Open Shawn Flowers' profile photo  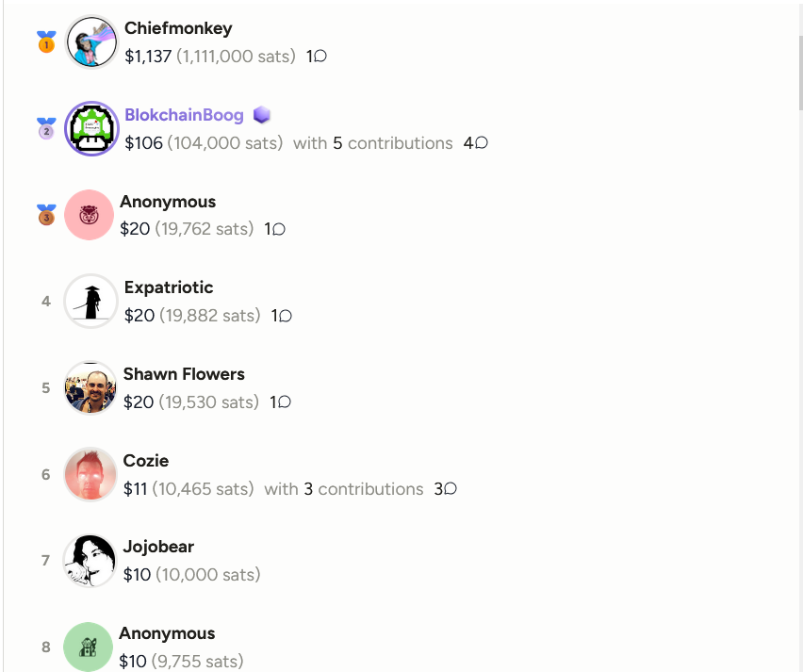90,387
